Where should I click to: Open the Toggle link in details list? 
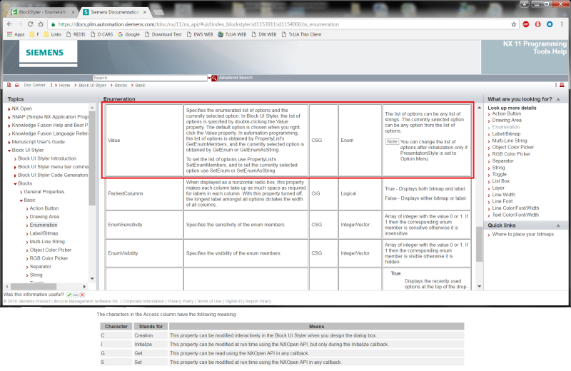coord(499,174)
